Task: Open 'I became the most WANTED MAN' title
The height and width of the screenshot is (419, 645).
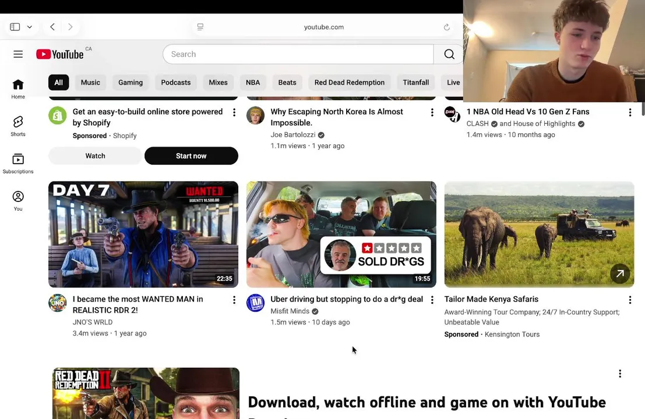Action: [138, 305]
